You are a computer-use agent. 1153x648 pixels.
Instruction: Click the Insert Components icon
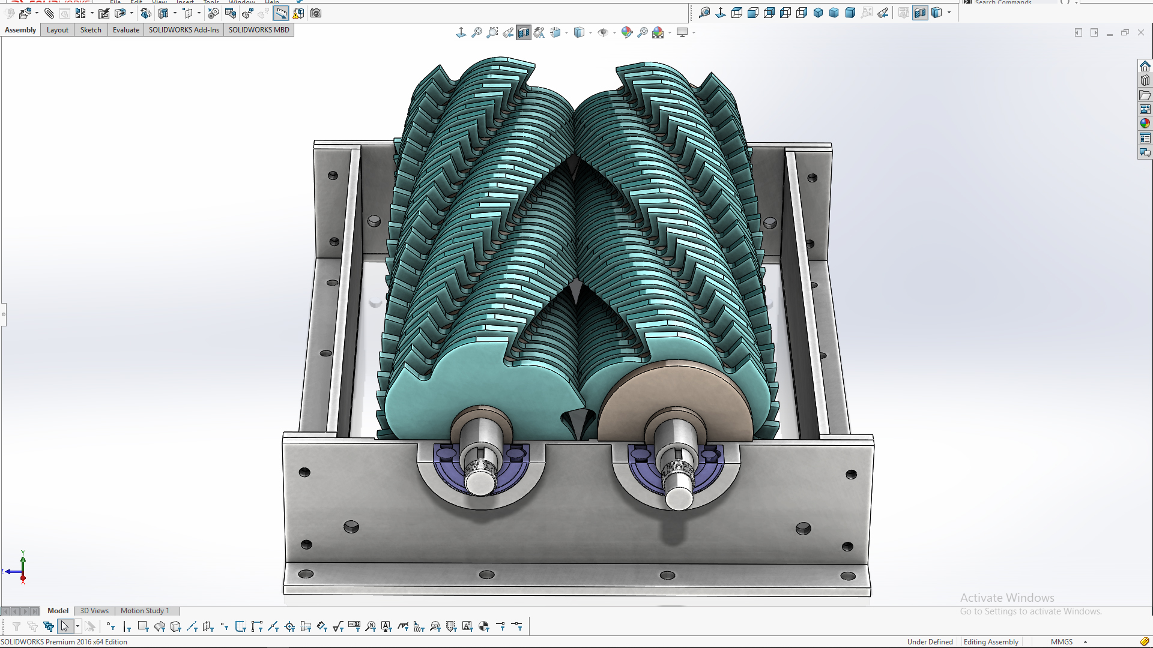25,13
